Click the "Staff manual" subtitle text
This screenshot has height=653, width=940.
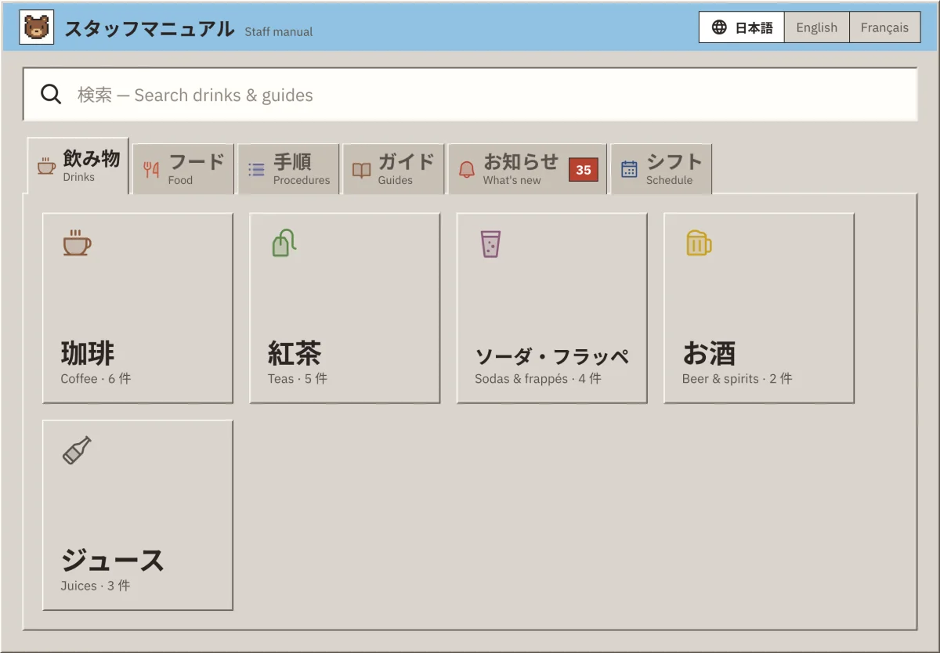tap(279, 32)
